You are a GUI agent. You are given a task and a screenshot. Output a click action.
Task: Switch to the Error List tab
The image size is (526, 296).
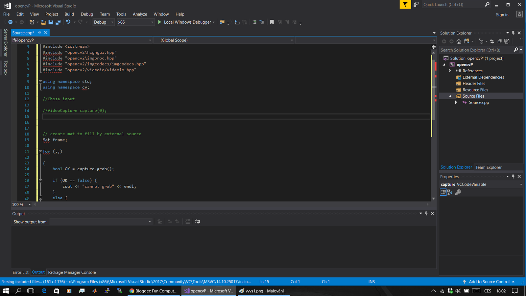click(20, 272)
